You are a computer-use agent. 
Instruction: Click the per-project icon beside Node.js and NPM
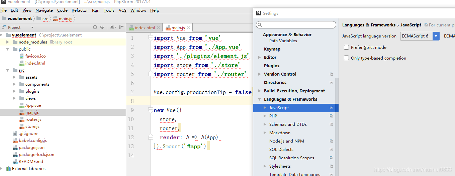[331, 141]
